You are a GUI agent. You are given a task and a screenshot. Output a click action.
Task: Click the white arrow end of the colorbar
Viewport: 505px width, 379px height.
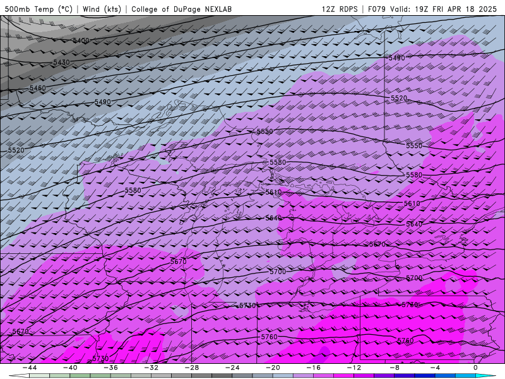(x=19, y=376)
